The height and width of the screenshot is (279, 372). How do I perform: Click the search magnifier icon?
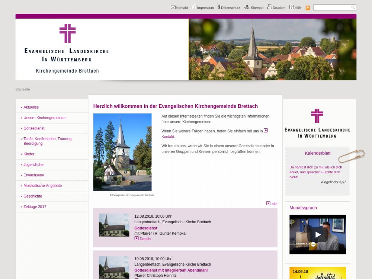click(x=353, y=7)
